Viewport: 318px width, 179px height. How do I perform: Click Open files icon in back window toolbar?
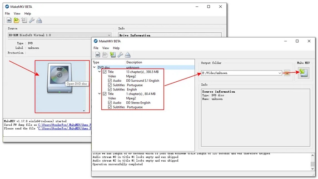(9, 20)
